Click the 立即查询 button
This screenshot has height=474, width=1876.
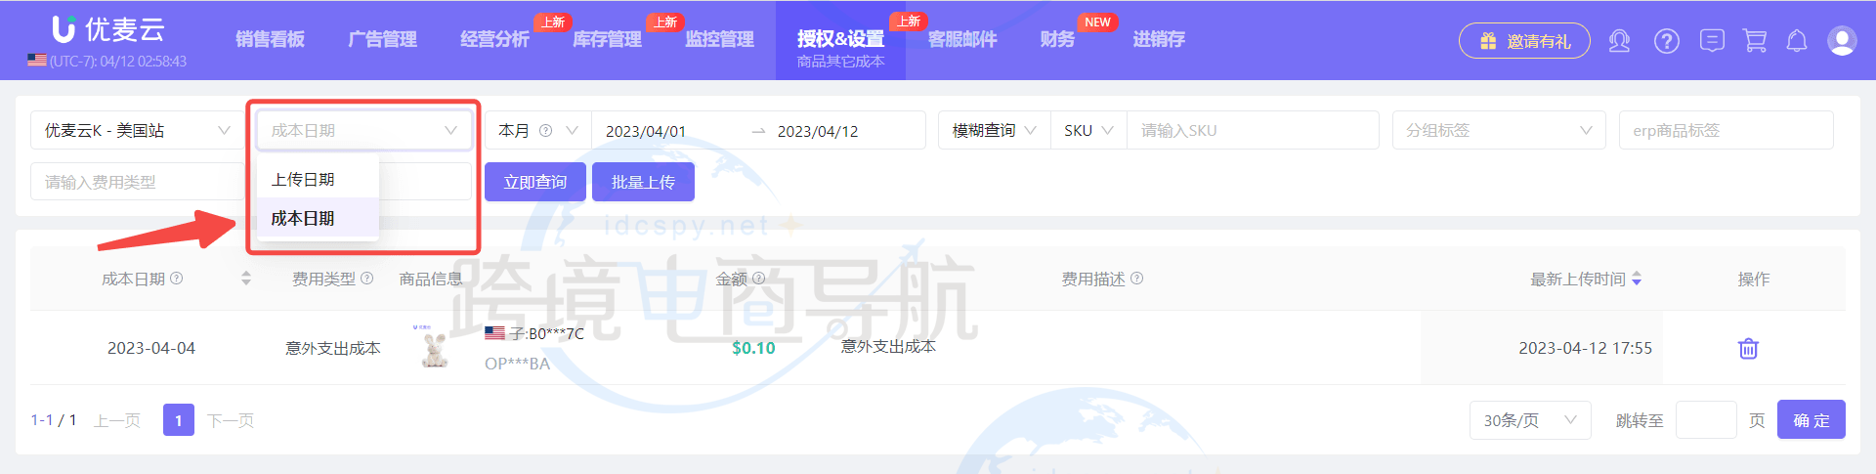tap(534, 183)
